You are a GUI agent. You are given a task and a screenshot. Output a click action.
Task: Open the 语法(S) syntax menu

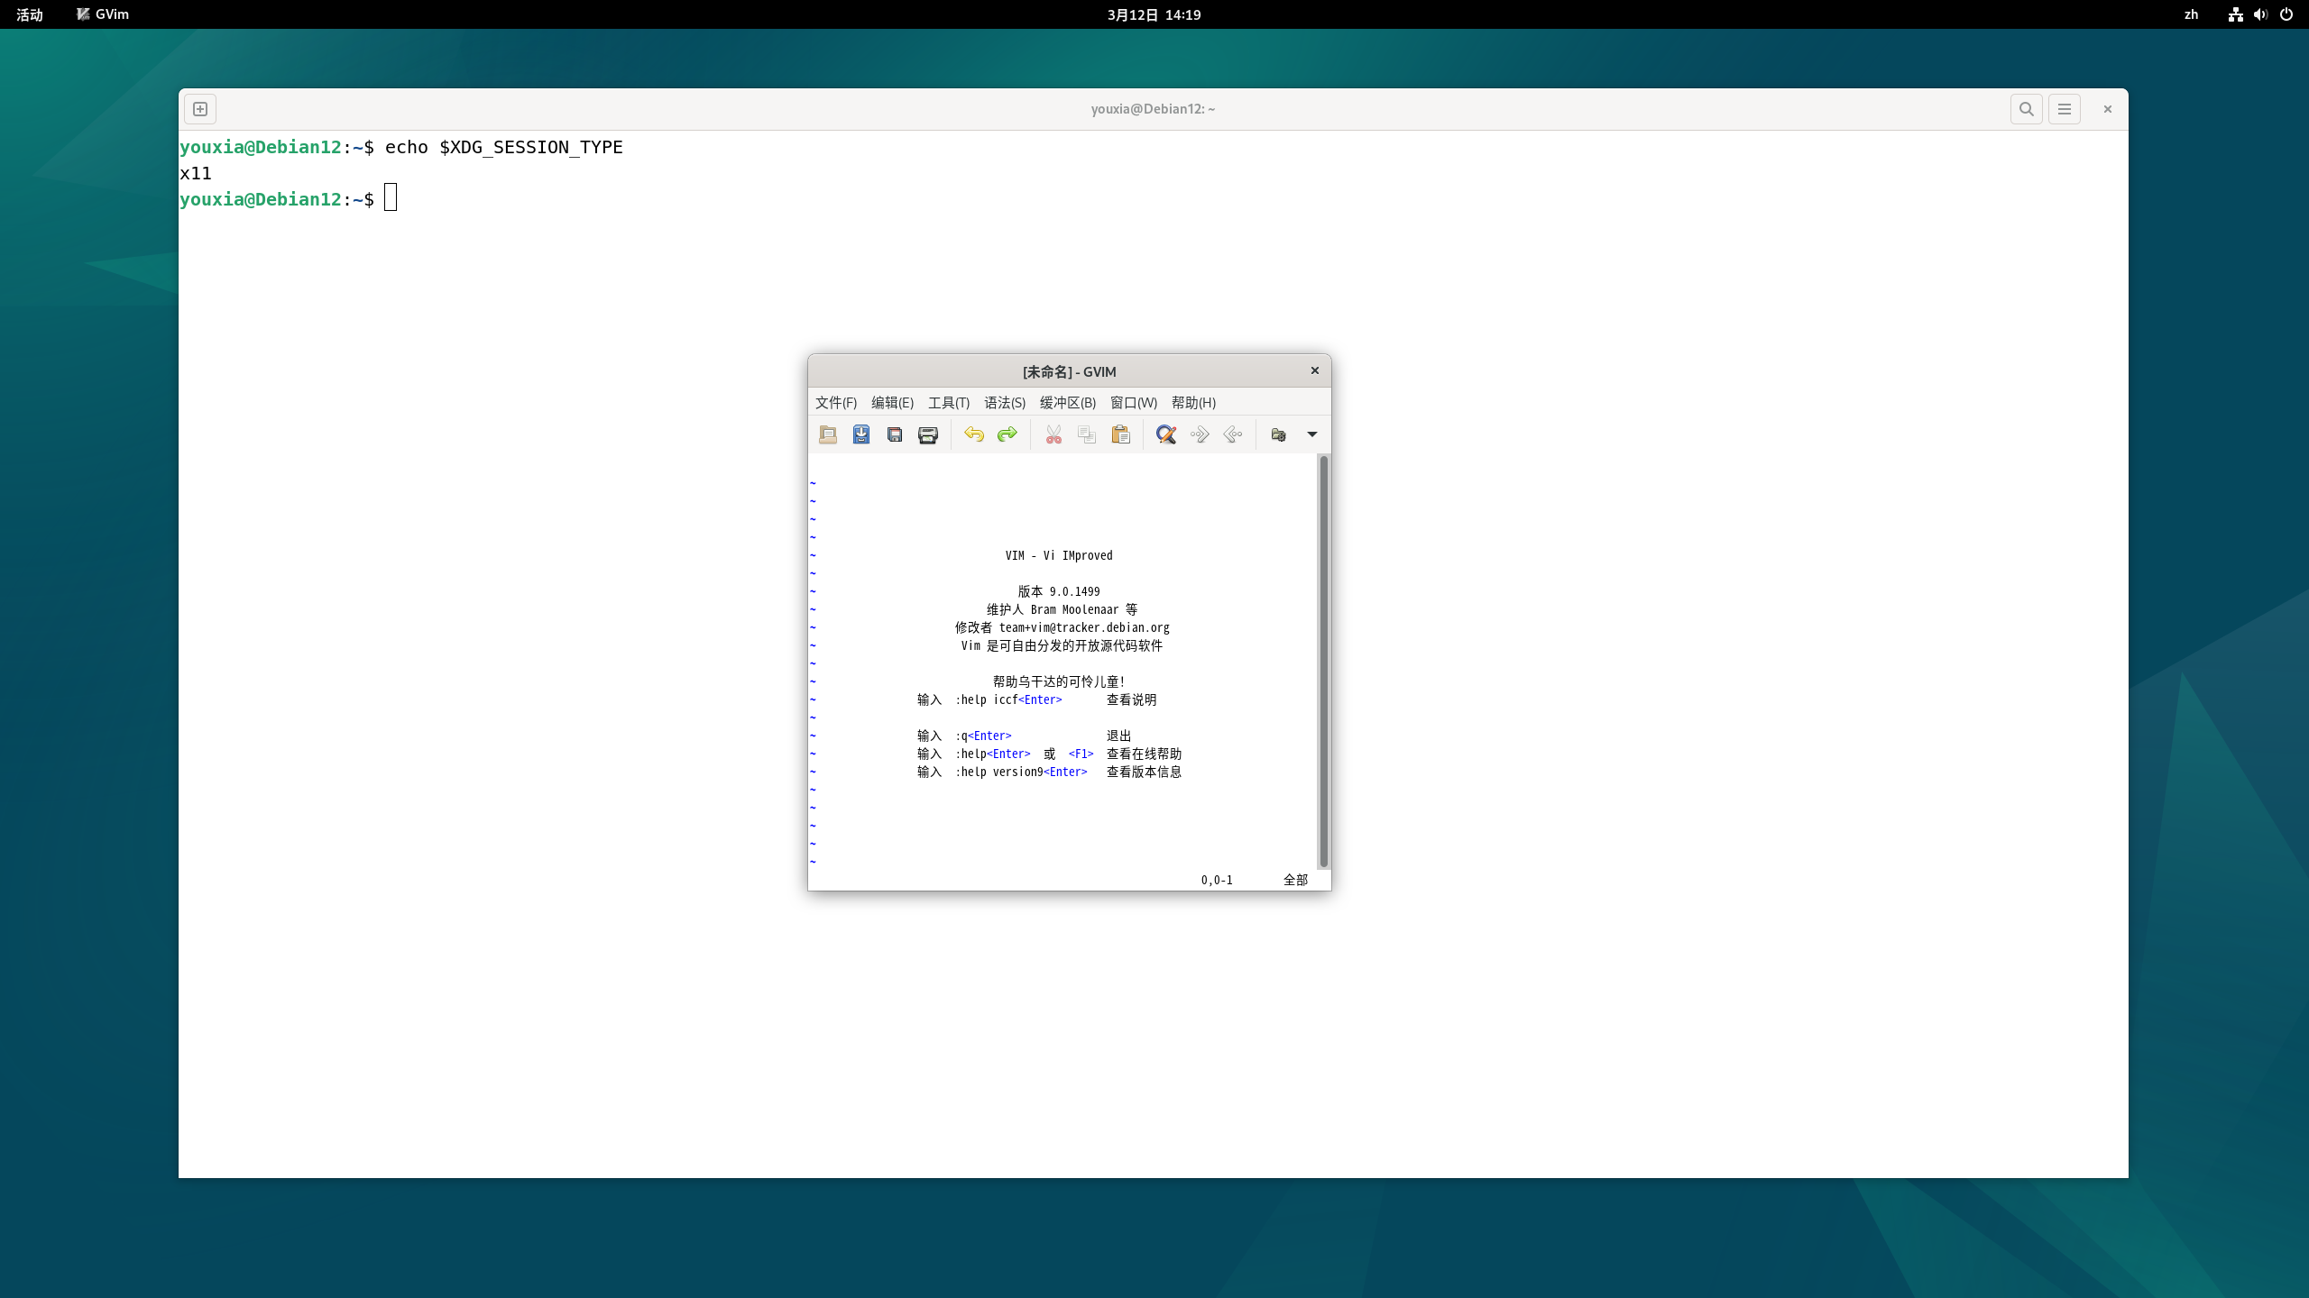(1003, 403)
